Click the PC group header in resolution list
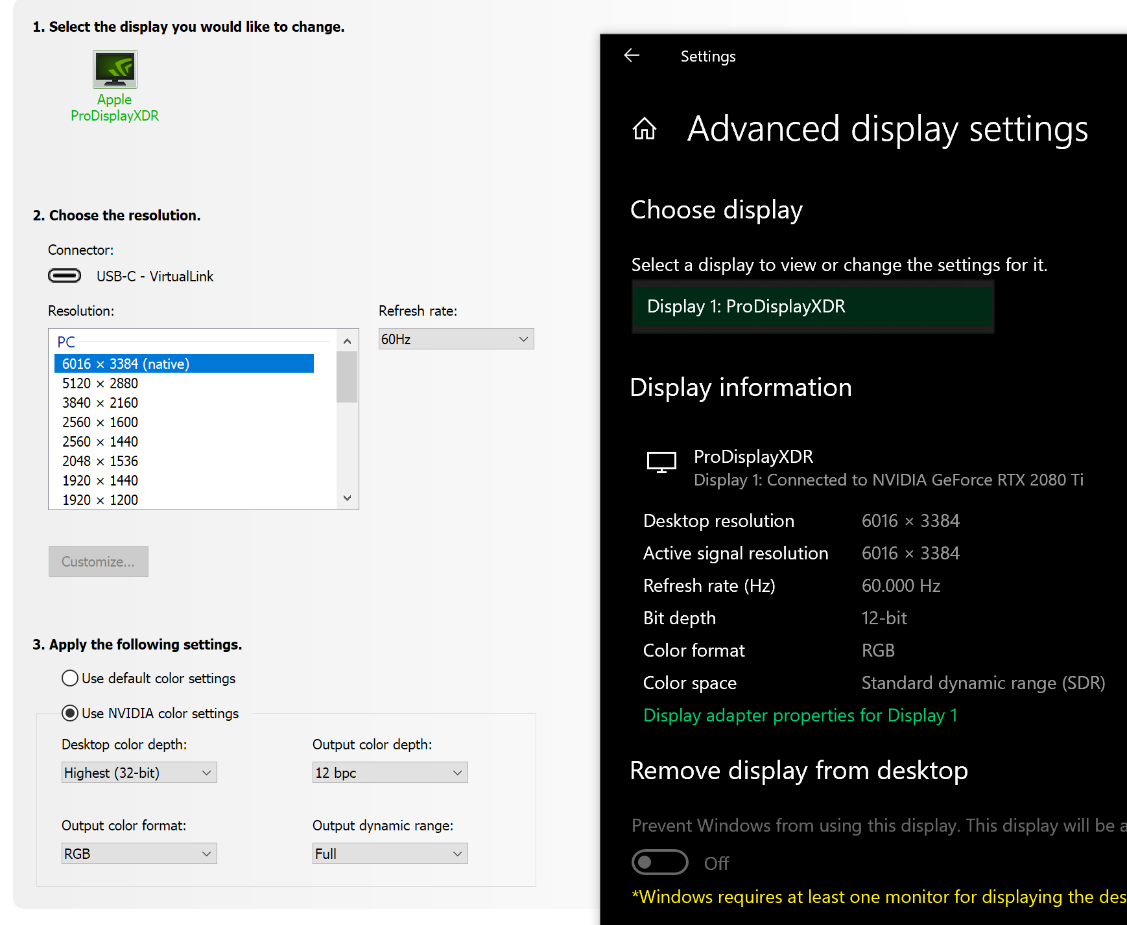This screenshot has height=925, width=1127. (x=66, y=342)
